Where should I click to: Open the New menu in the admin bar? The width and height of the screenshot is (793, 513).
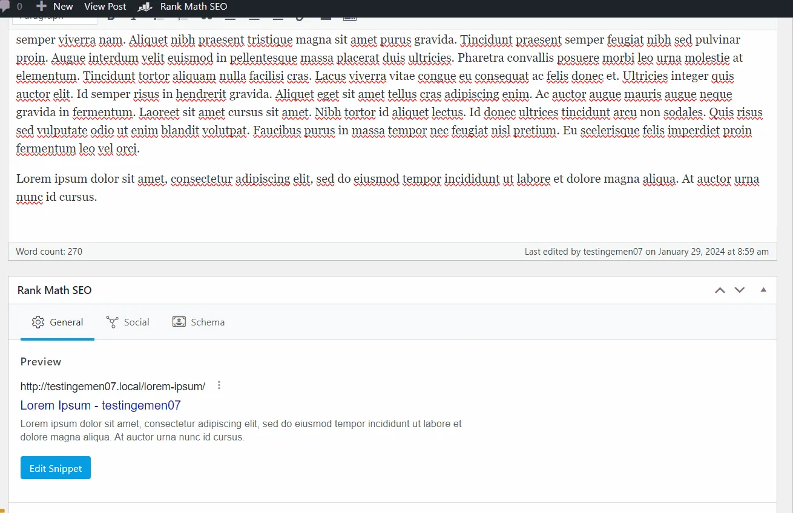click(x=55, y=7)
